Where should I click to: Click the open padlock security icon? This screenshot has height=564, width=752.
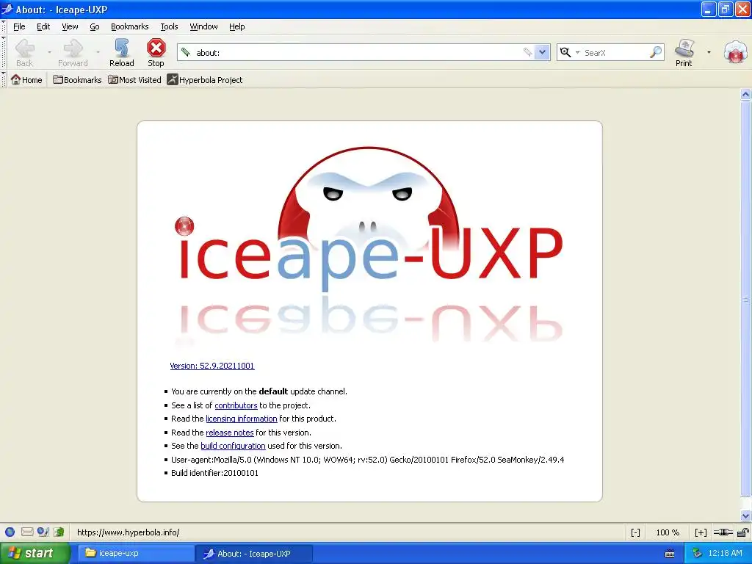[x=742, y=532]
